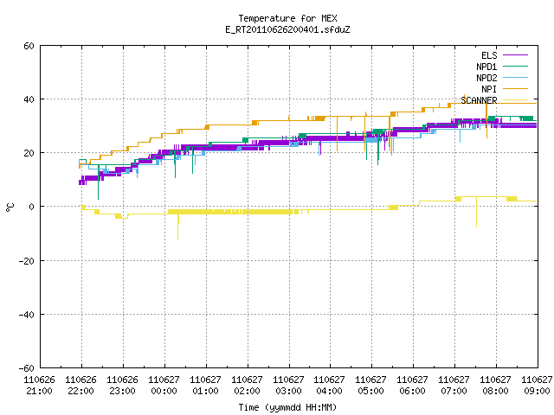Click the purple ELS legend line sample
Image resolution: width=554 pixels, height=415 pixels.
coord(515,55)
